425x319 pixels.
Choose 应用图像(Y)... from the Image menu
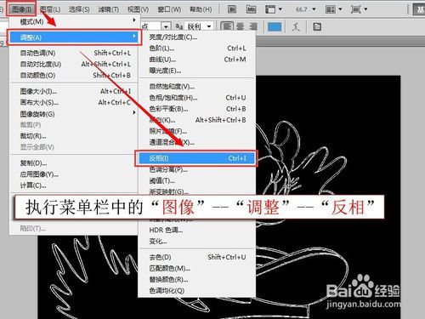[74, 174]
